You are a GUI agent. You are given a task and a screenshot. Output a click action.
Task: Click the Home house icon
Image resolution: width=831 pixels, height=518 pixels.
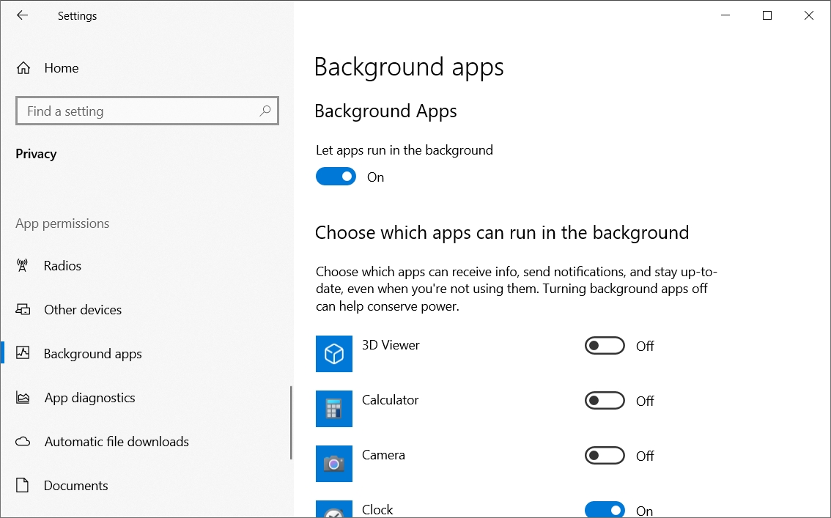[23, 68]
